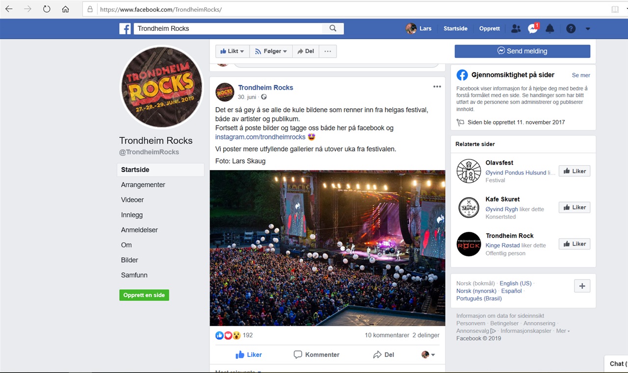
Task: Select Startside in the left menu
Action: point(160,170)
